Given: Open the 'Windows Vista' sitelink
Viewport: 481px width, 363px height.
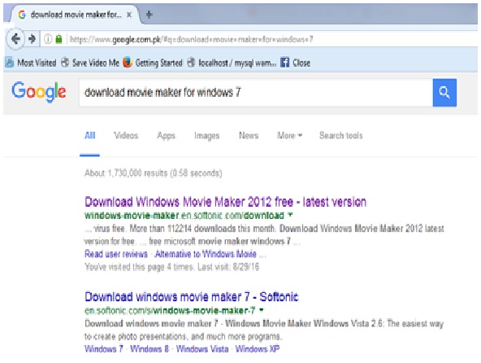Looking at the screenshot, I should (x=202, y=349).
